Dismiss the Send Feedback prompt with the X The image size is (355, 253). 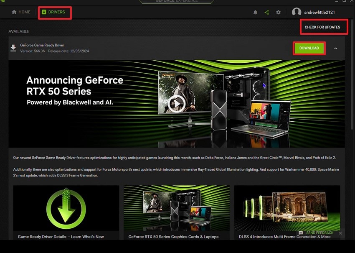point(340,233)
